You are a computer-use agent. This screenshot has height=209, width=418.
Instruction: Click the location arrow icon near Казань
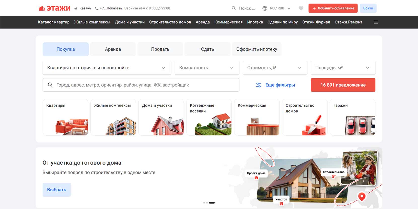[76, 9]
